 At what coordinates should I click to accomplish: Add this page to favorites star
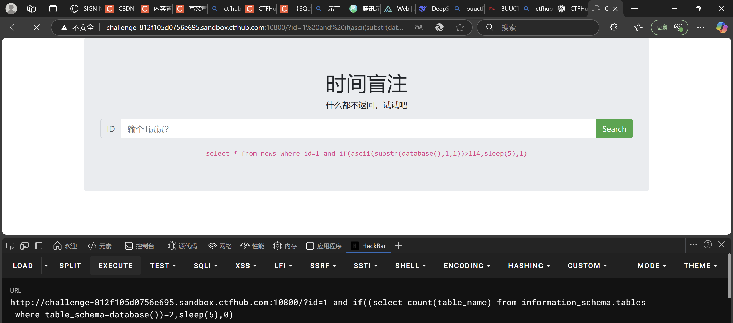(x=460, y=27)
